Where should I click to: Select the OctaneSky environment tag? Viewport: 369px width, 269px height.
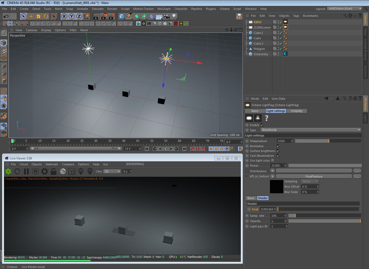click(x=285, y=54)
